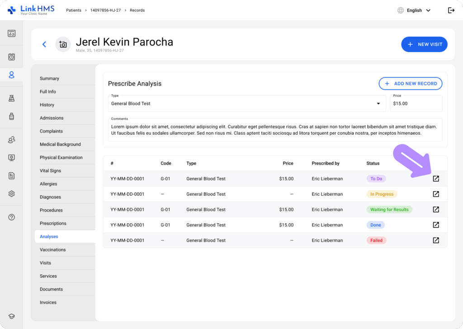463x329 pixels.
Task: Open the billing document sidebar icon
Action: point(11,176)
